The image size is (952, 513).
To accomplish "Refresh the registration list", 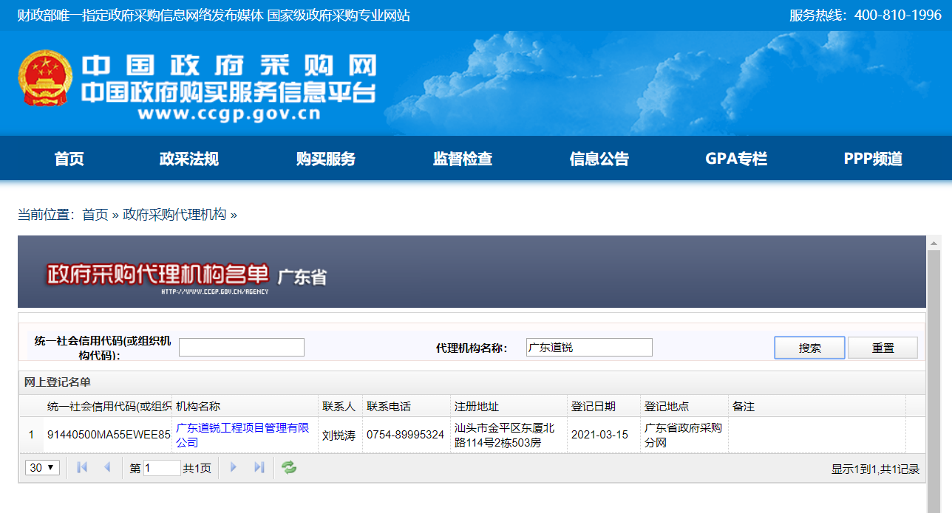I will [289, 467].
